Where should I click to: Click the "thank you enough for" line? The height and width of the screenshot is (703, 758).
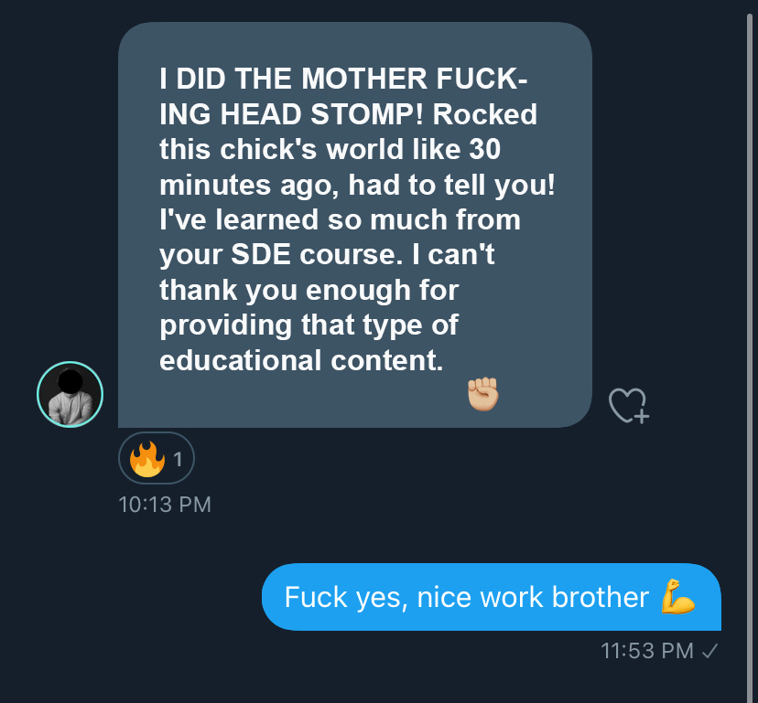point(309,290)
